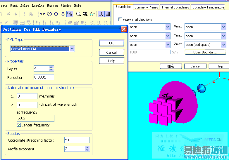229x160 pixels.
Task: Open the Results menu
Action: [x=38, y=6]
